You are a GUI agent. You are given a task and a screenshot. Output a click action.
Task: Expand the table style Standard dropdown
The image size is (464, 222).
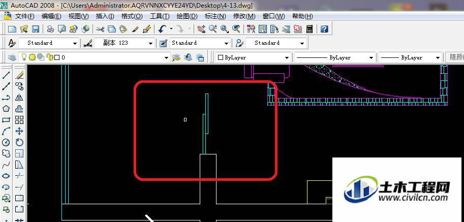coord(226,43)
